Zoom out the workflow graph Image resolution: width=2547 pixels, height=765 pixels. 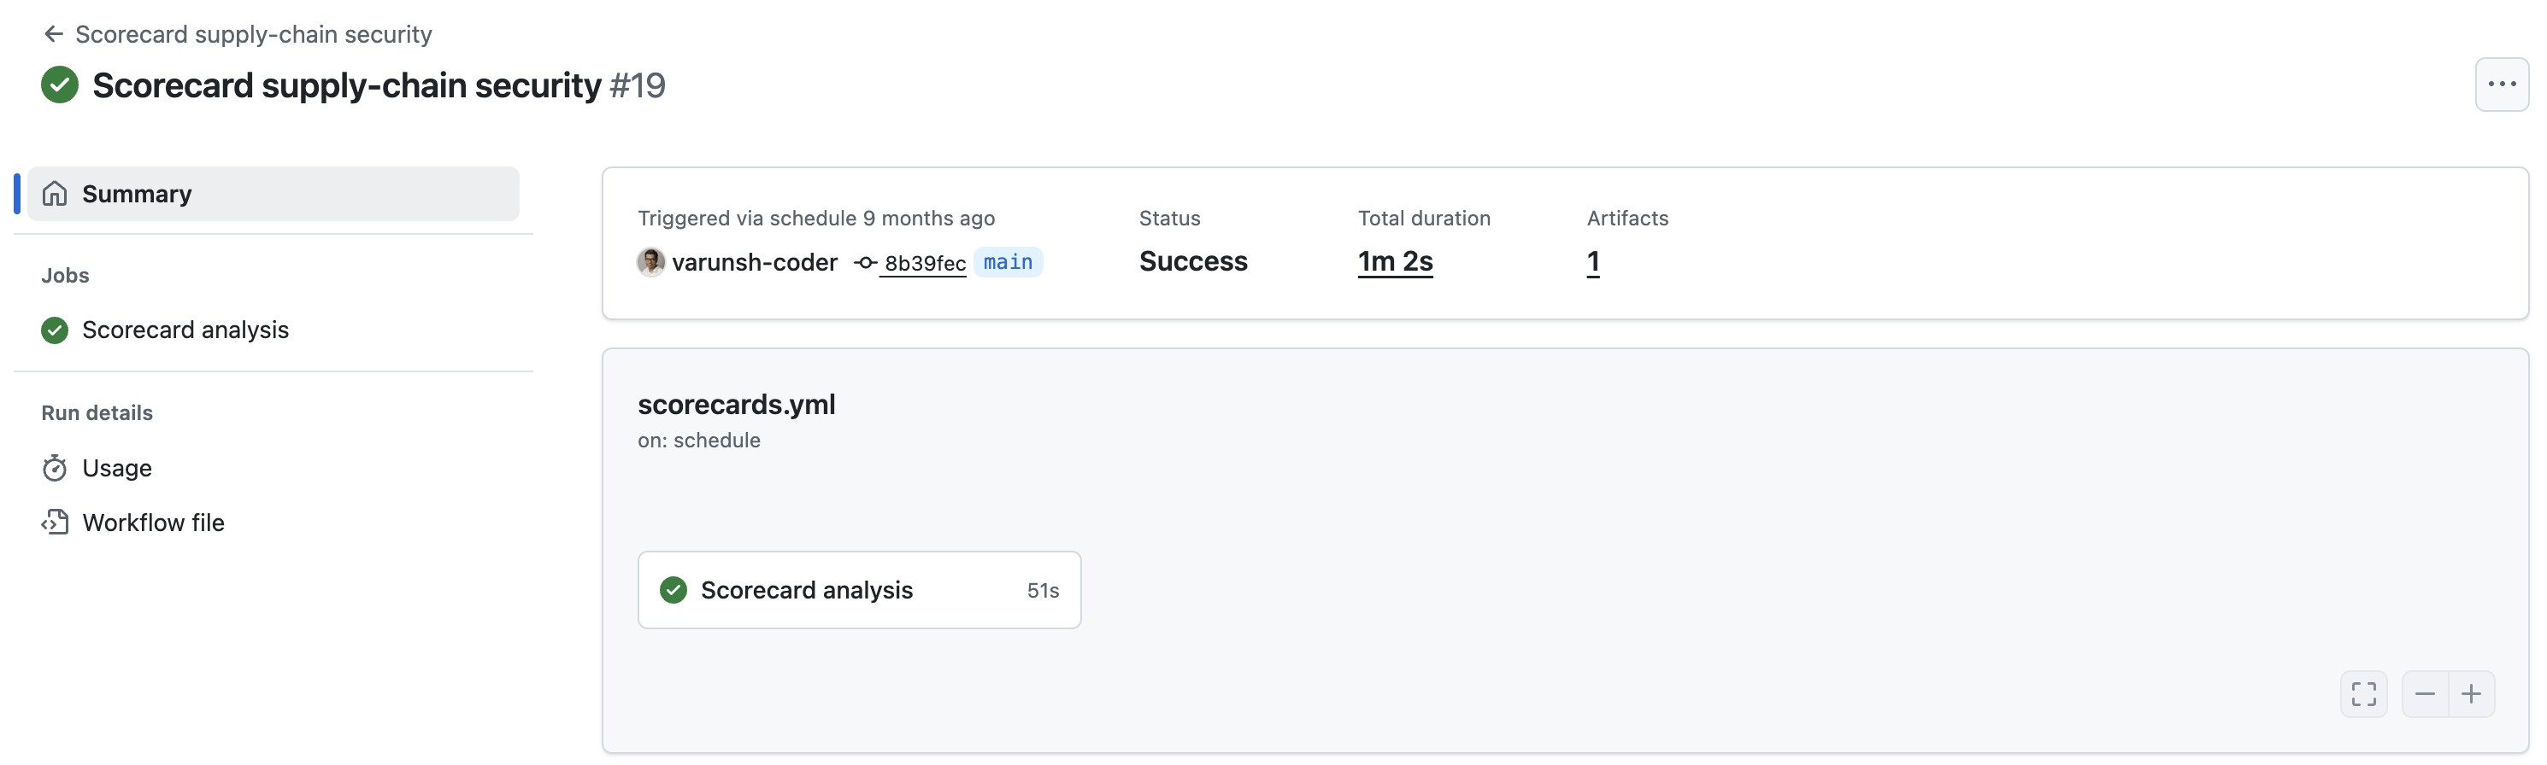point(2425,694)
